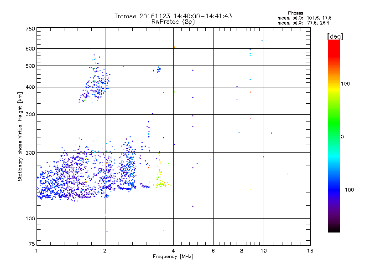This screenshot has height=273, width=365.
Task: Click the y-axis tick label '500'
Action: (x=30, y=66)
